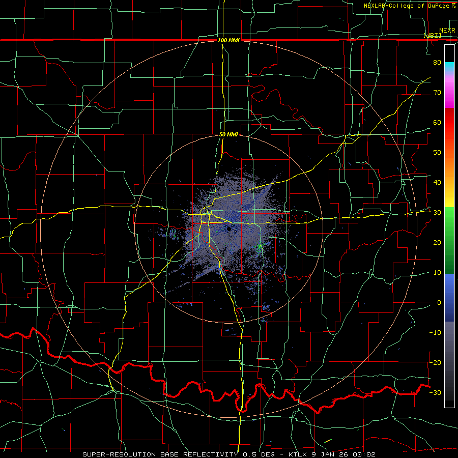This screenshot has width=458, height=458.
Task: Click the 50 NMI range ring label
Action: click(228, 134)
